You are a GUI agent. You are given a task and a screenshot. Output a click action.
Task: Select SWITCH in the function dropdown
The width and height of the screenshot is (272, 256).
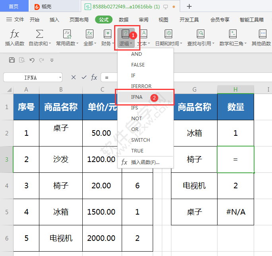[x=146, y=140]
